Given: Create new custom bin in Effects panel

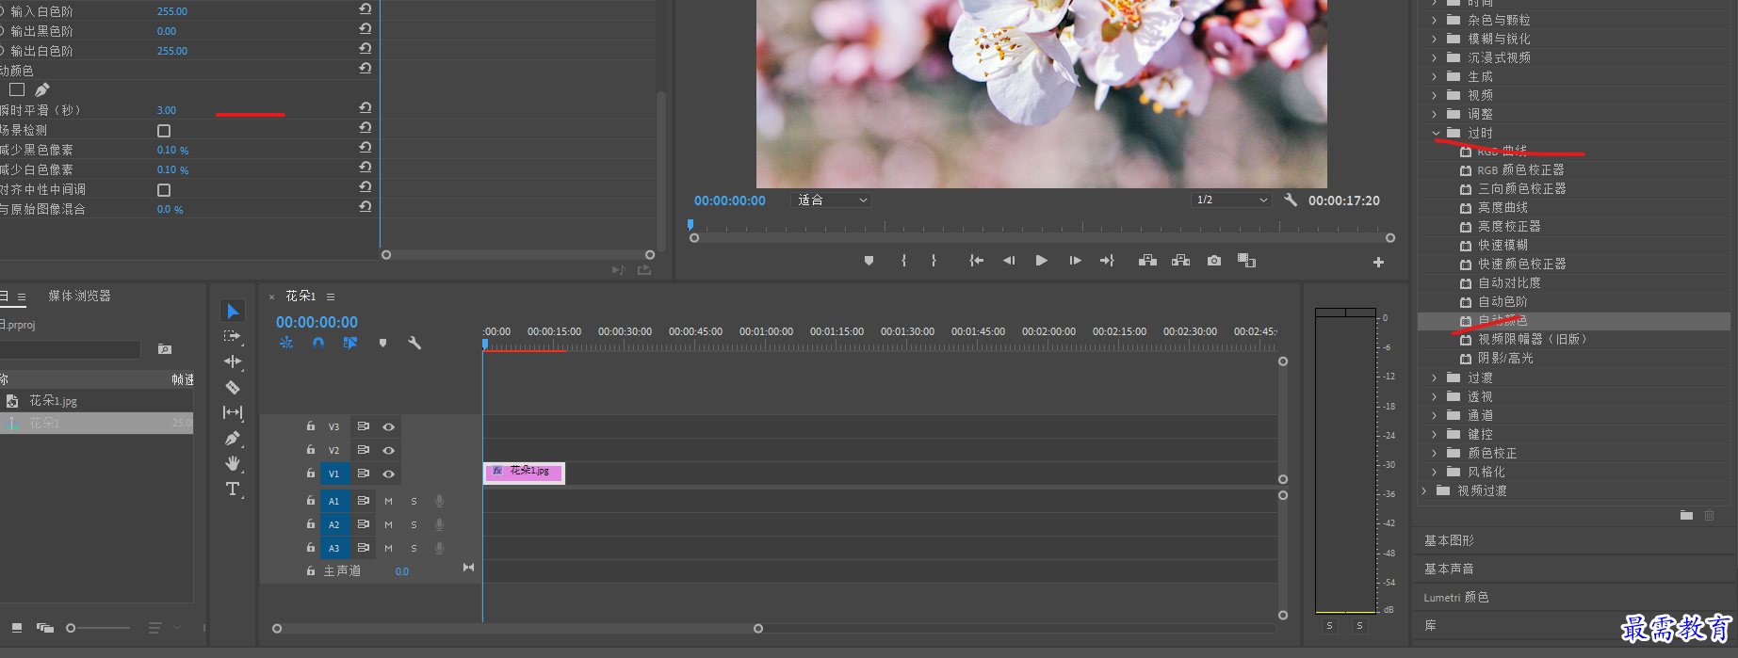Looking at the screenshot, I should pos(1686,515).
